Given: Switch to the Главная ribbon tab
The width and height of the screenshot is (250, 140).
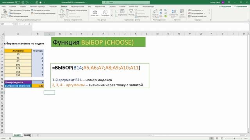Looking at the screenshot, I should [12, 7].
